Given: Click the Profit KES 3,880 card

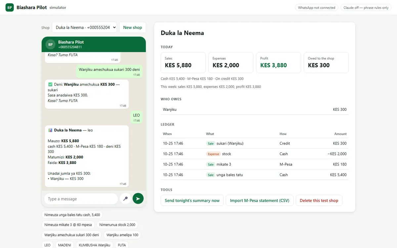Looking at the screenshot, I should point(279,62).
